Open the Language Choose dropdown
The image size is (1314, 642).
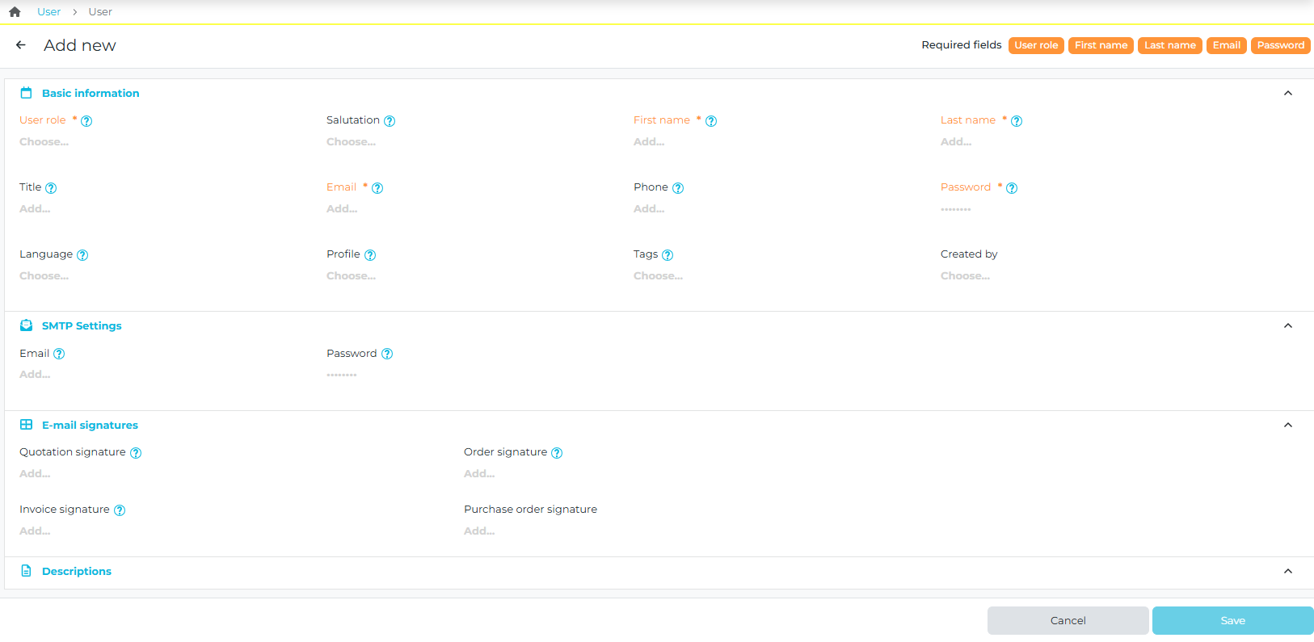pos(44,276)
